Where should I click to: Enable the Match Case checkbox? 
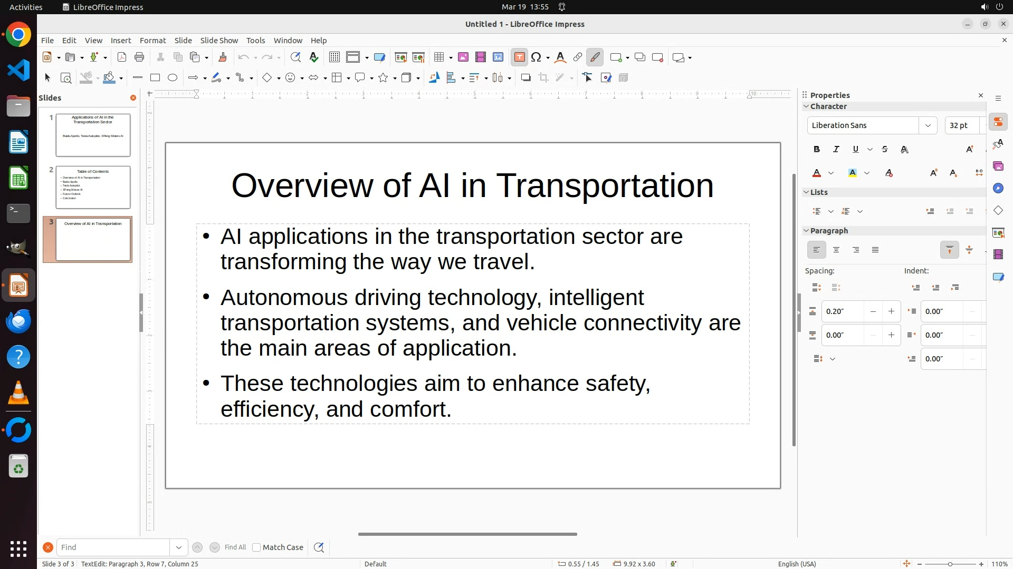tap(256, 547)
